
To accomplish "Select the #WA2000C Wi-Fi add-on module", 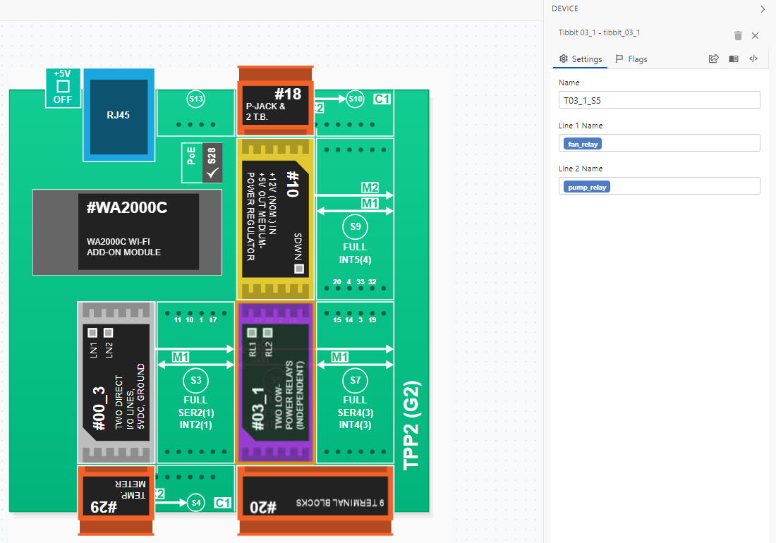I will click(x=127, y=232).
